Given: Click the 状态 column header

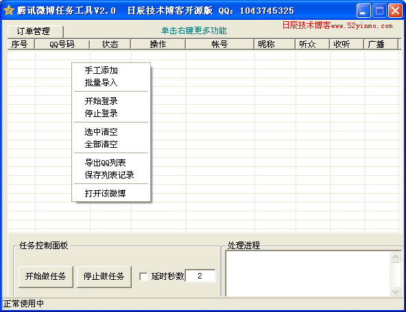Looking at the screenshot, I should pos(110,44).
